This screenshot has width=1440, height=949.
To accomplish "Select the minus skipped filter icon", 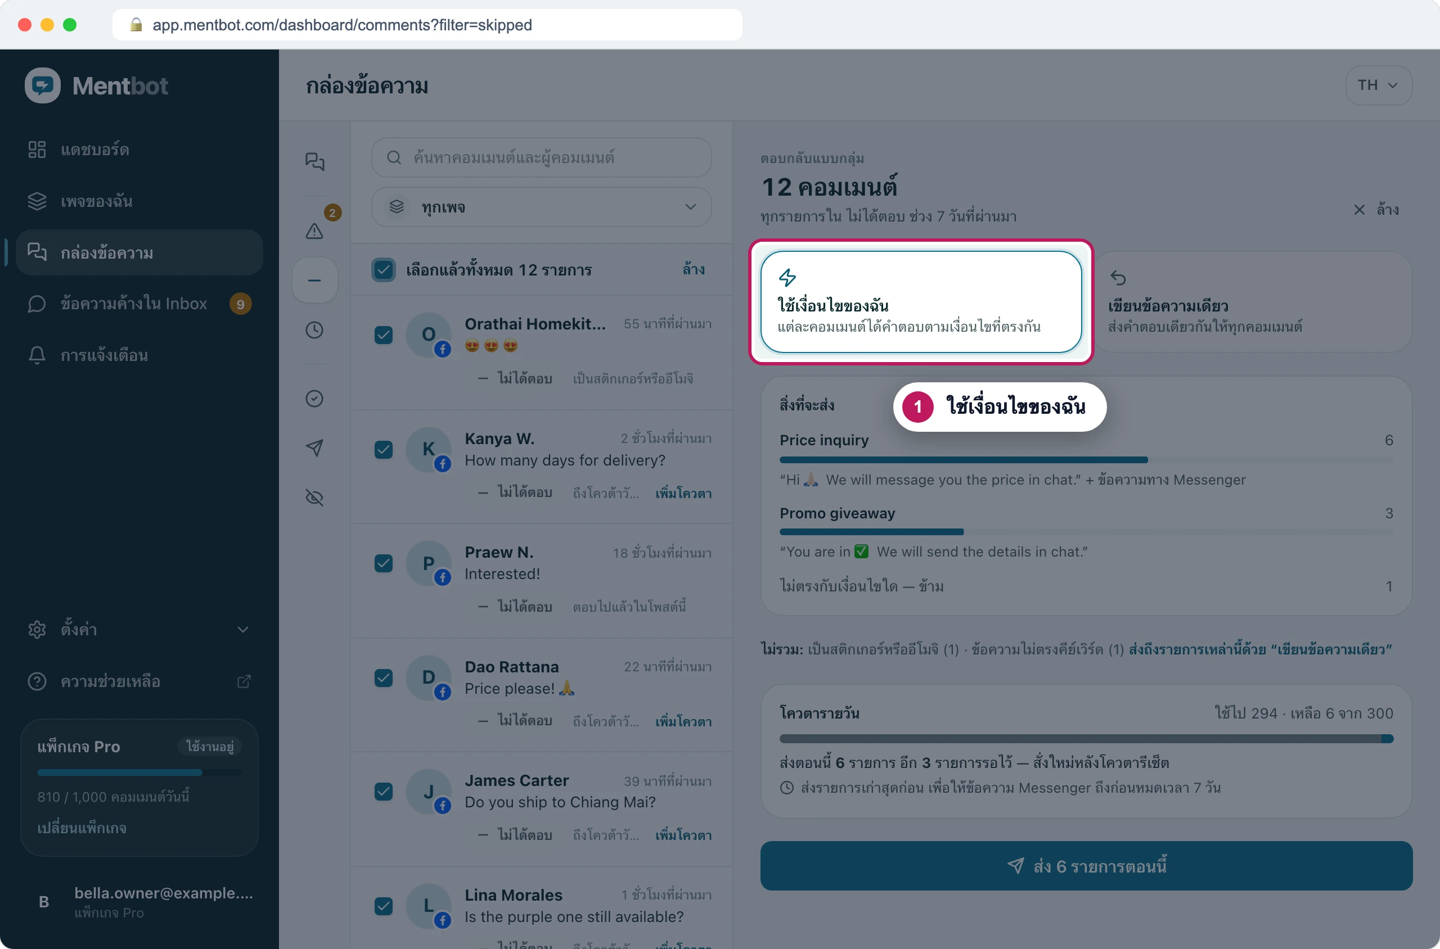I will point(314,280).
